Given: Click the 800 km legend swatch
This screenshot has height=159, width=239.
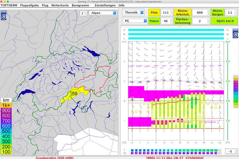Looking at the screenshot, I should (x=6, y=116).
